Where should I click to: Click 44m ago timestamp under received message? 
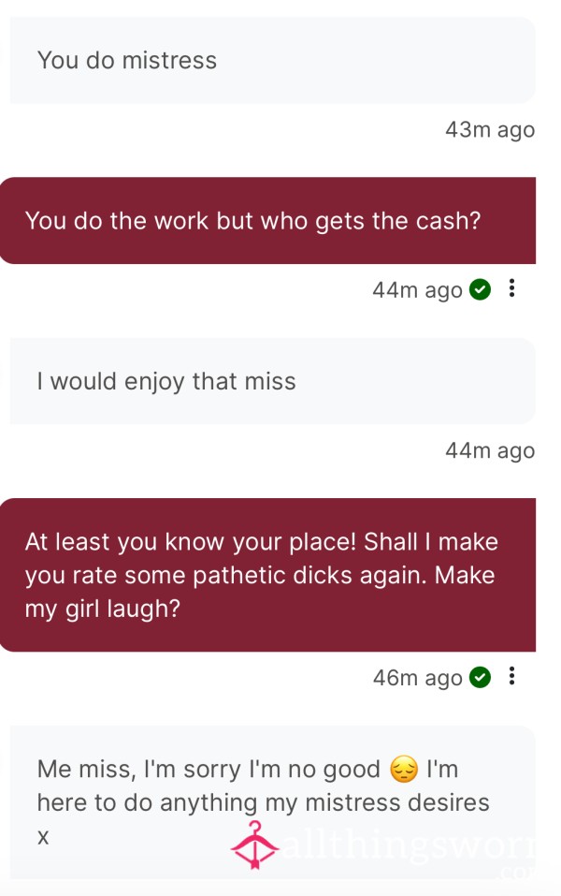point(490,451)
